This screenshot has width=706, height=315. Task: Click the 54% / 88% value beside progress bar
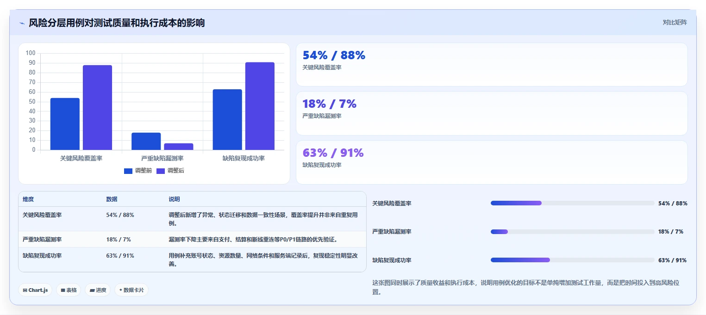[673, 204]
